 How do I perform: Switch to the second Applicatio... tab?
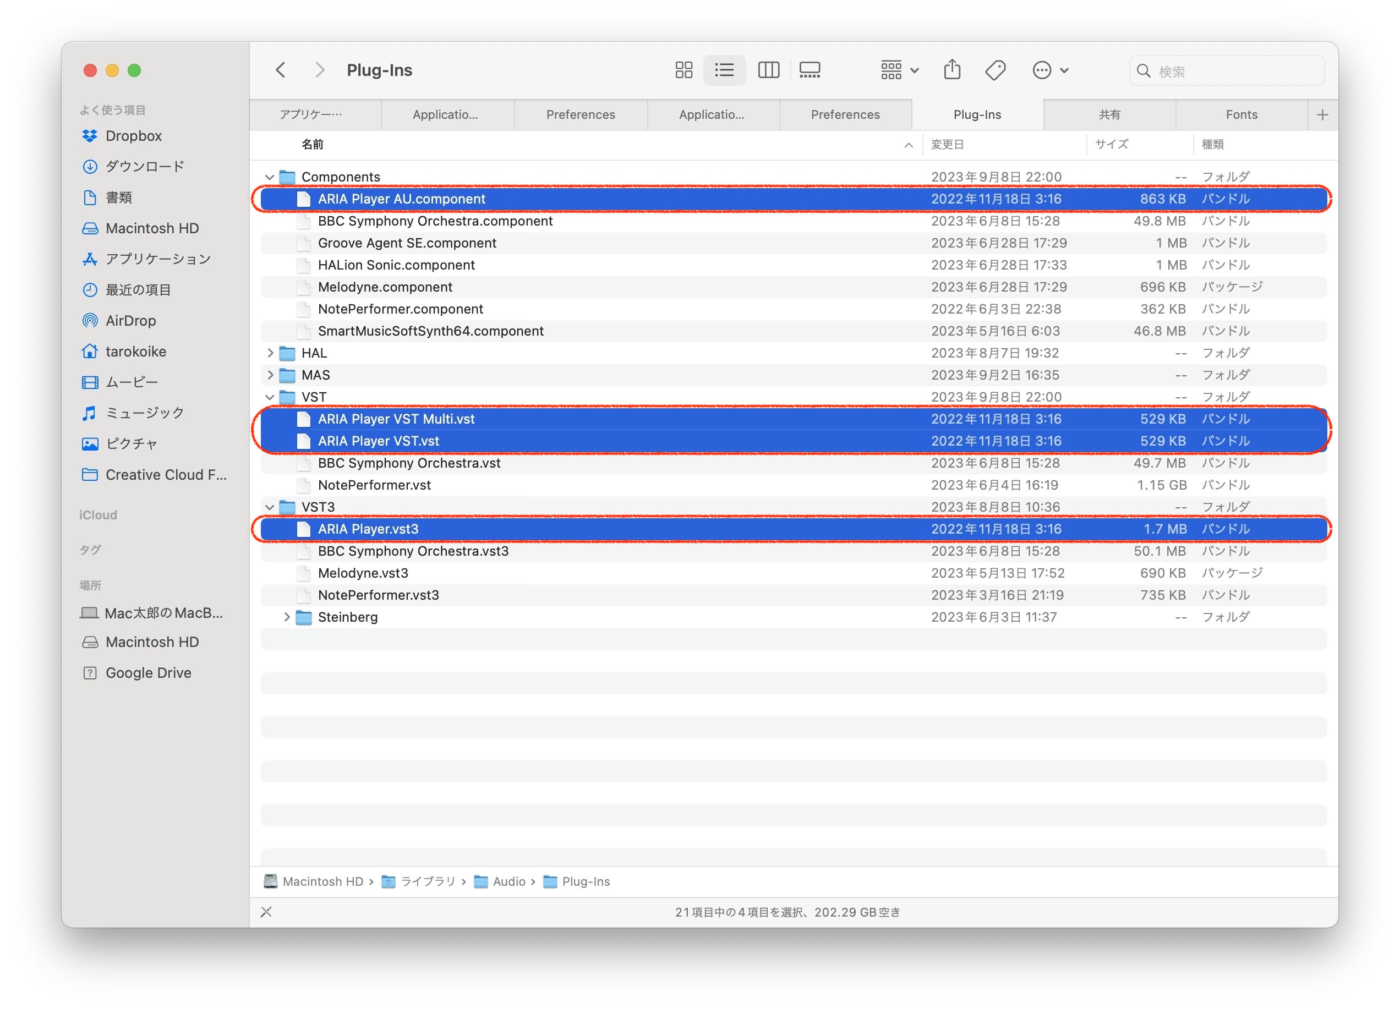[x=713, y=115]
